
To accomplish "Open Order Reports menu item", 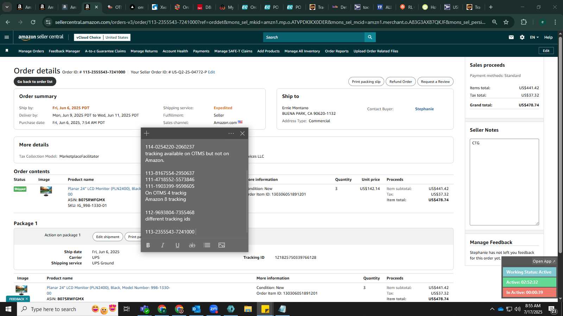I will pos(337,51).
